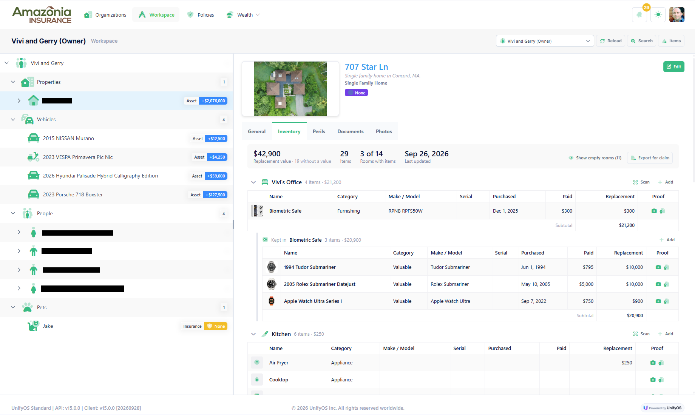695x415 pixels.
Task: Select the 2015 NISSAN Murano tree row
Action: click(x=116, y=138)
